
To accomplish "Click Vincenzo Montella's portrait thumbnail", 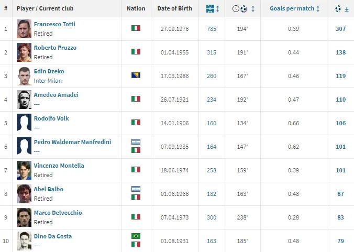I will pos(24,170).
